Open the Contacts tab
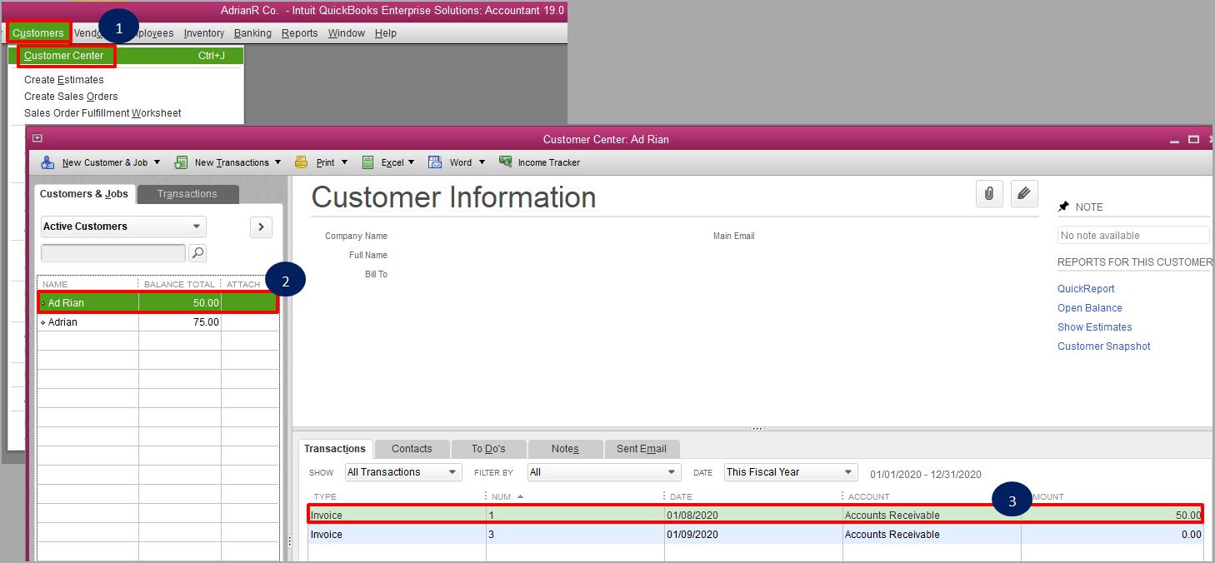The image size is (1215, 563). click(412, 449)
